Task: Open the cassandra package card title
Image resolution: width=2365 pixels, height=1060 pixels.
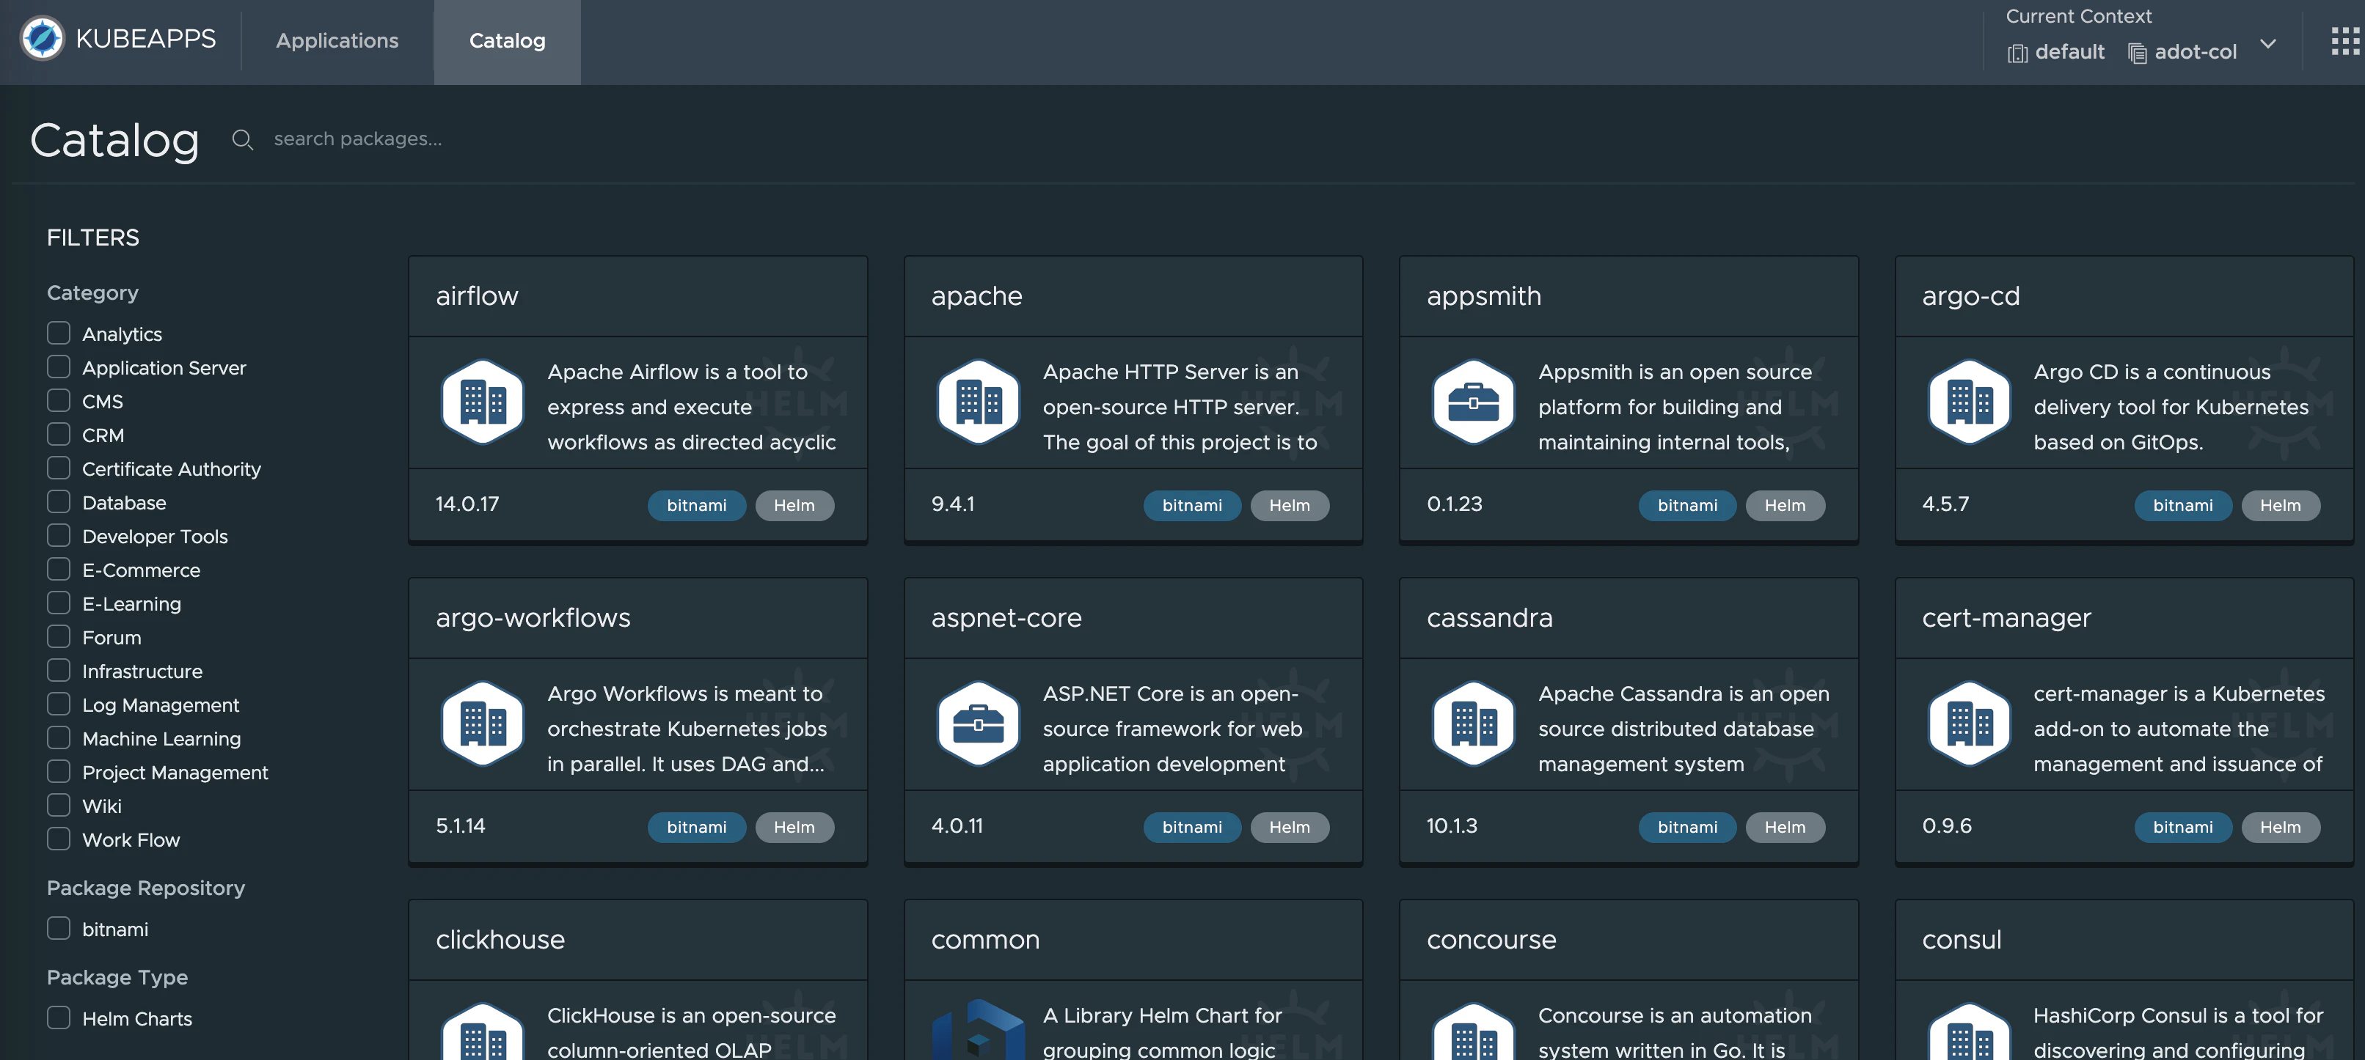Action: [1489, 618]
